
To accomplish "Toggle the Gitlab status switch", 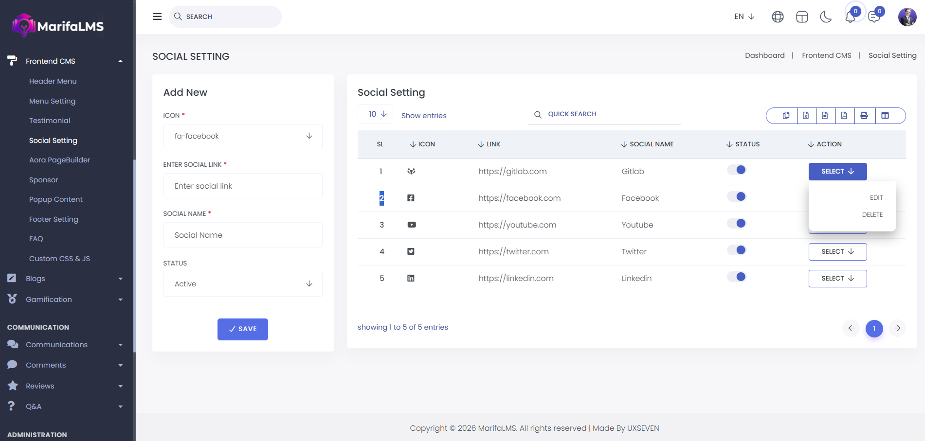I will tap(736, 170).
